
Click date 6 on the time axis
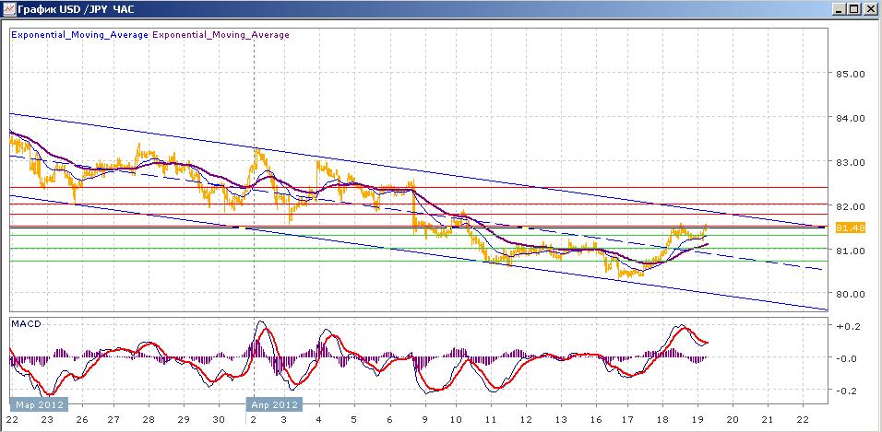pyautogui.click(x=390, y=420)
